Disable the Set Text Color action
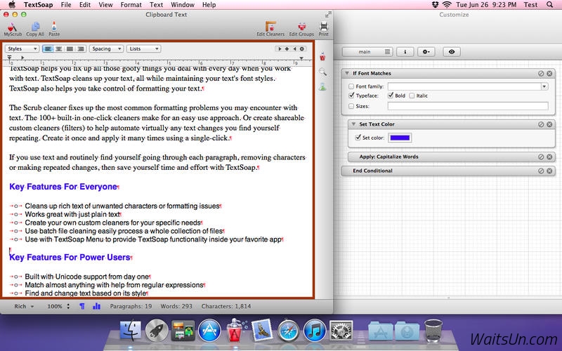This screenshot has width=562, height=351. coord(541,124)
